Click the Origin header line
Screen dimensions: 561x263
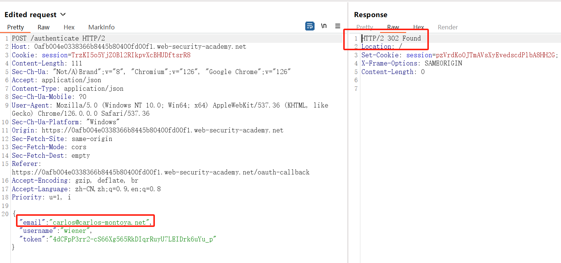147,130
